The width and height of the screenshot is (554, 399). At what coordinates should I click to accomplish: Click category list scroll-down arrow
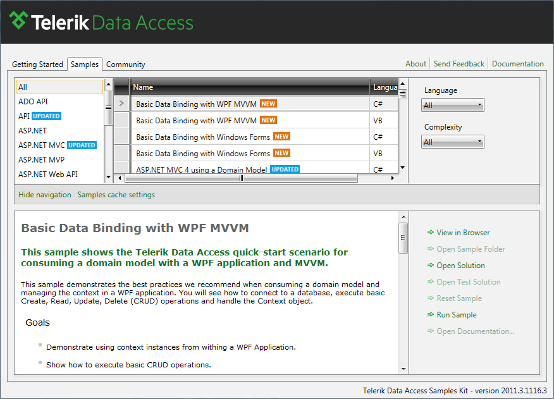click(109, 177)
